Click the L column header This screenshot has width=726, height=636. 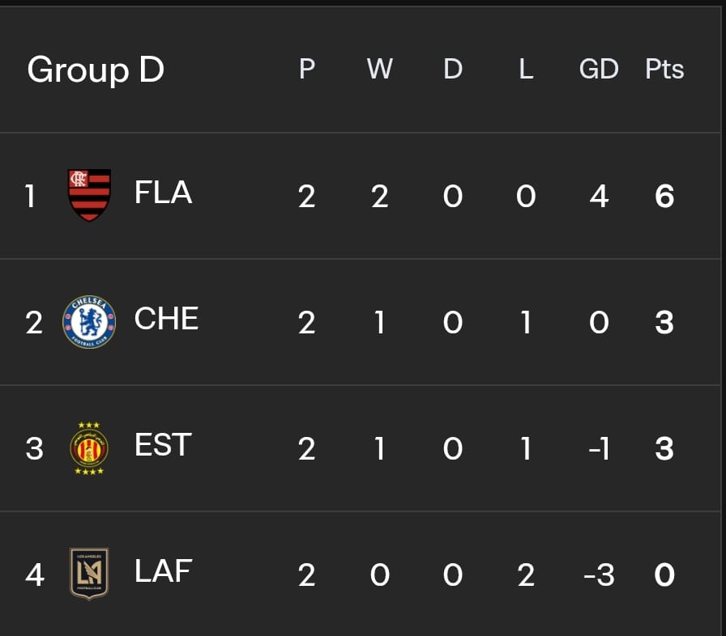click(x=526, y=69)
